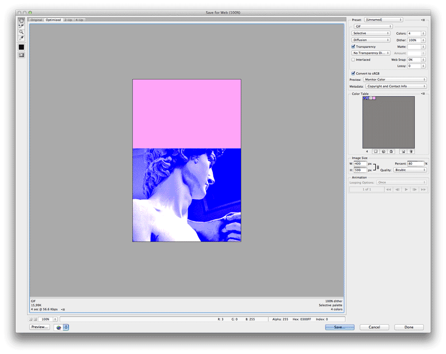Select the Slice Select tool
The width and height of the screenshot is (446, 354).
pos(21,26)
